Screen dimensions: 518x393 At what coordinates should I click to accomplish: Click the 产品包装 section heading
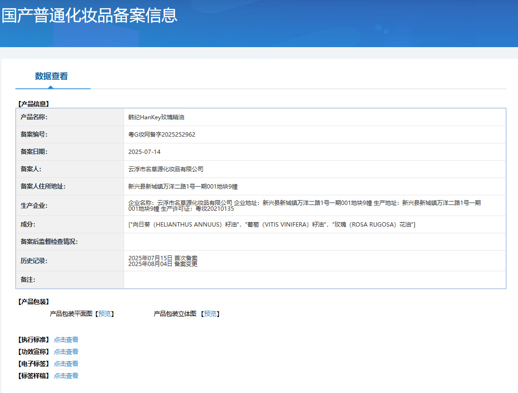click(34, 302)
